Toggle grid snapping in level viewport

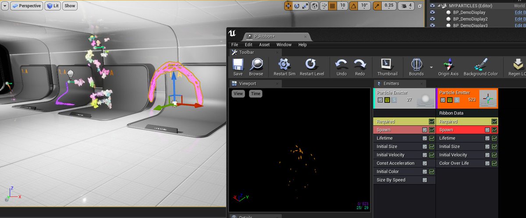point(333,6)
